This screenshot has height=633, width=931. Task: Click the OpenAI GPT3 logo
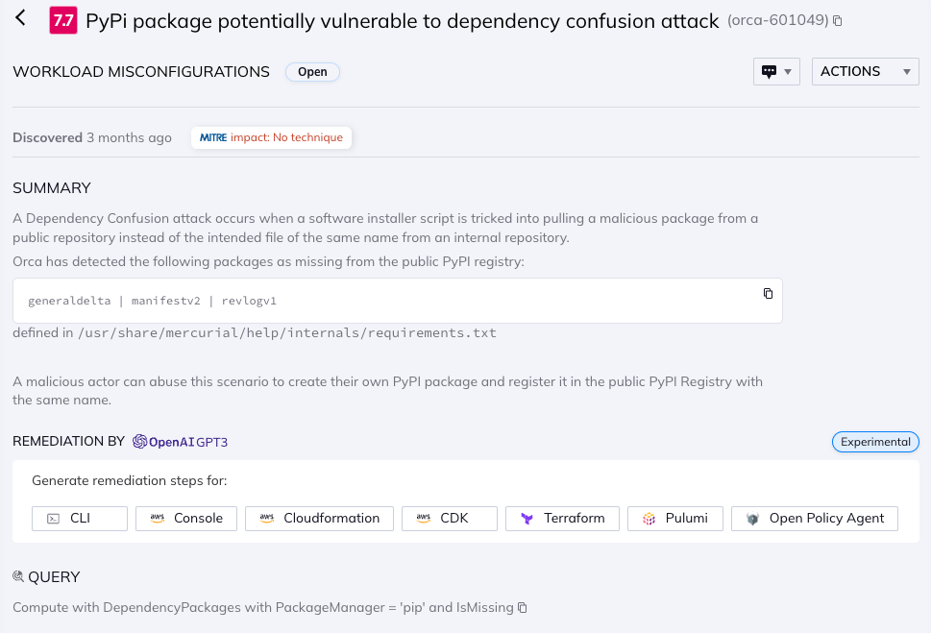click(137, 441)
